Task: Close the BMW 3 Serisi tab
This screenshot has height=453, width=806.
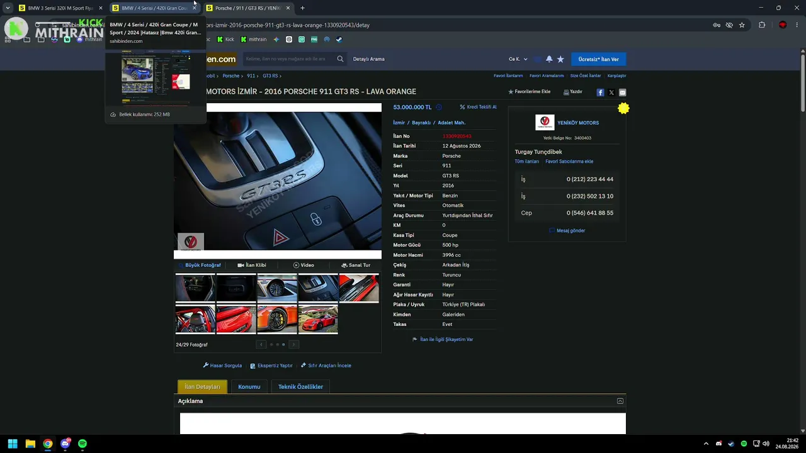Action: tap(100, 8)
